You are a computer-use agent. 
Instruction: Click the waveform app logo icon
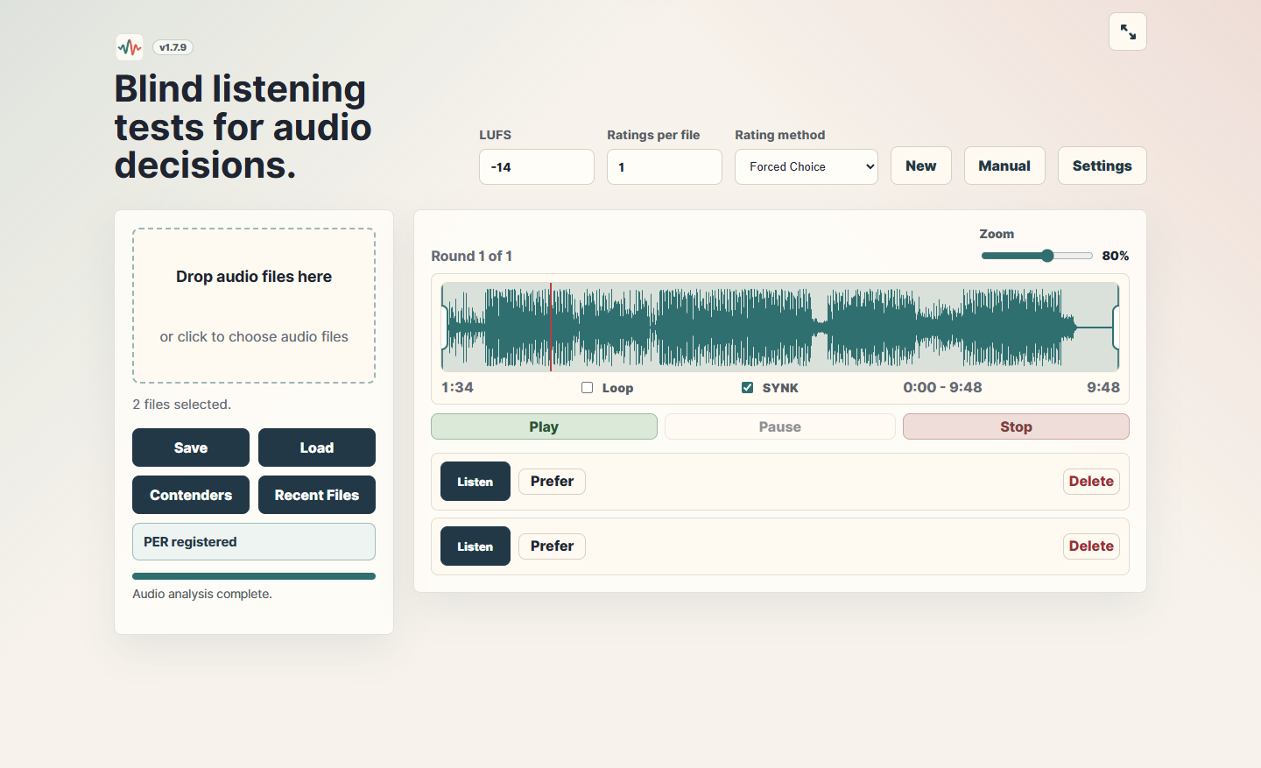130,47
